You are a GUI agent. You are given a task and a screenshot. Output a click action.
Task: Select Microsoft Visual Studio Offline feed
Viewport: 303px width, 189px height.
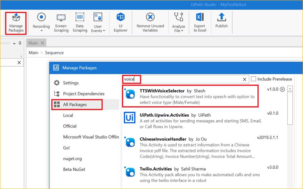coord(91,137)
